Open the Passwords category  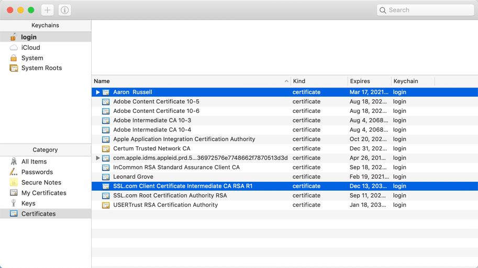click(37, 172)
